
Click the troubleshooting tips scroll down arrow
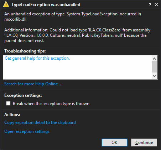pos(154,76)
